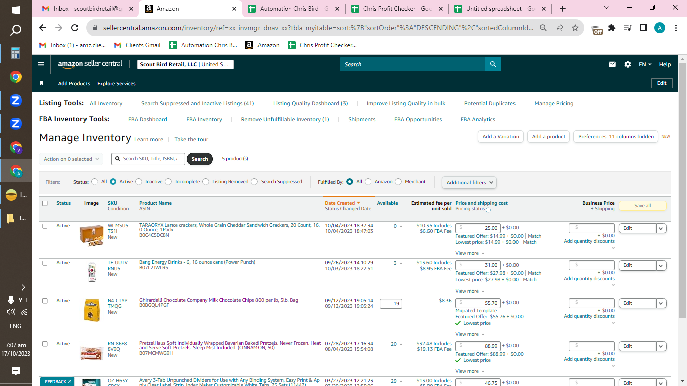Click the Save all button
The image size is (687, 386).
coord(642,206)
